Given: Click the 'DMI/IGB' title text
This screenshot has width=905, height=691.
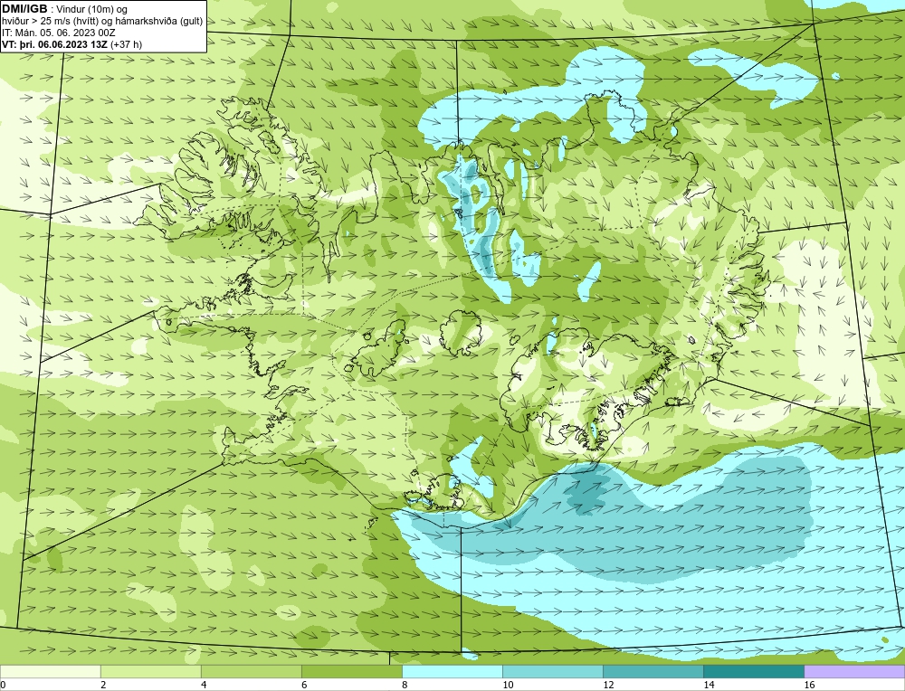Looking at the screenshot, I should tap(24, 9).
